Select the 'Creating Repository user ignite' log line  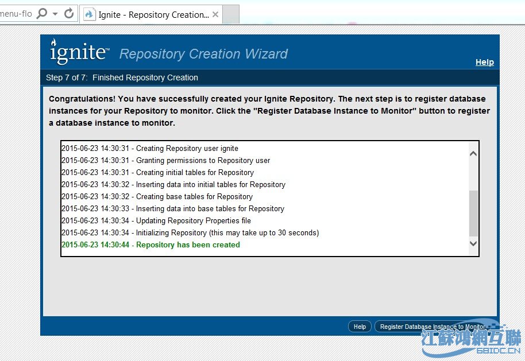tap(150, 148)
